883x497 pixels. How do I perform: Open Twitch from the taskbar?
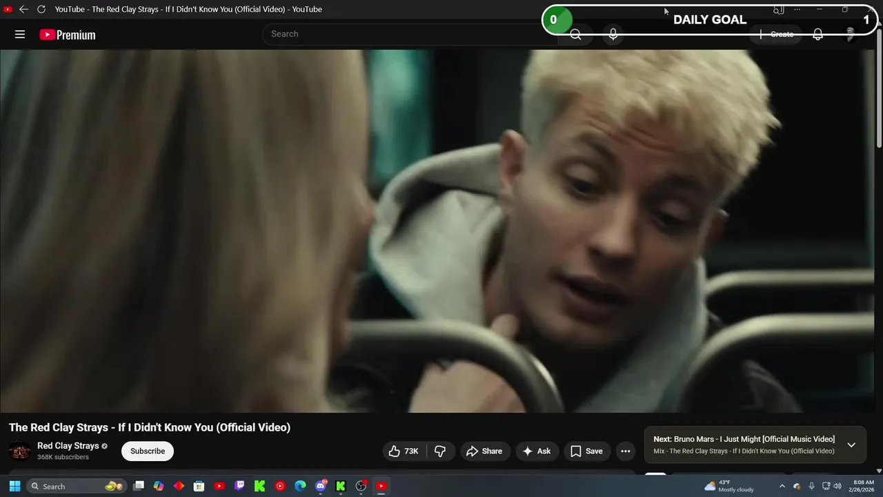239,486
